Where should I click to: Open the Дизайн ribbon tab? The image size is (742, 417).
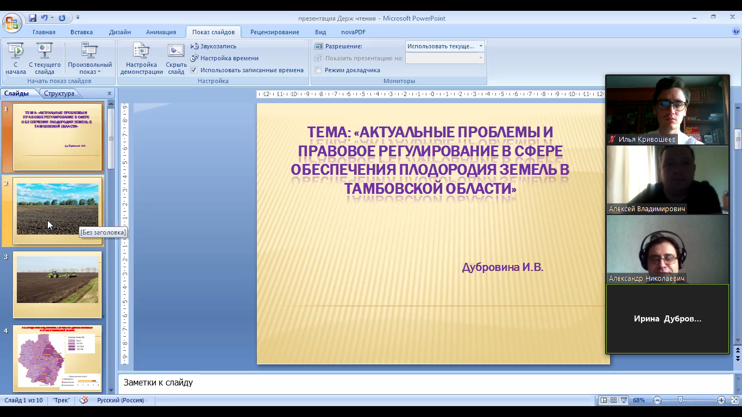click(120, 32)
